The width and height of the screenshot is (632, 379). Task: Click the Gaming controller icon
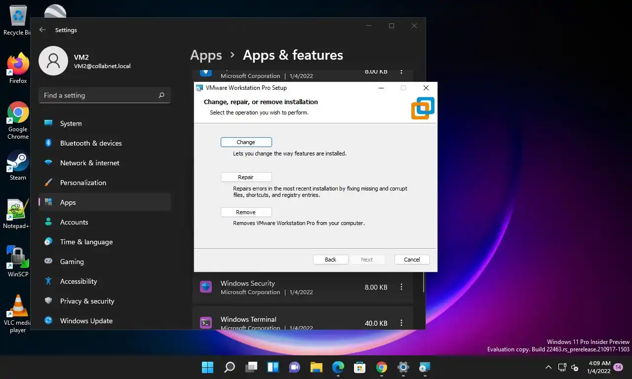click(48, 262)
